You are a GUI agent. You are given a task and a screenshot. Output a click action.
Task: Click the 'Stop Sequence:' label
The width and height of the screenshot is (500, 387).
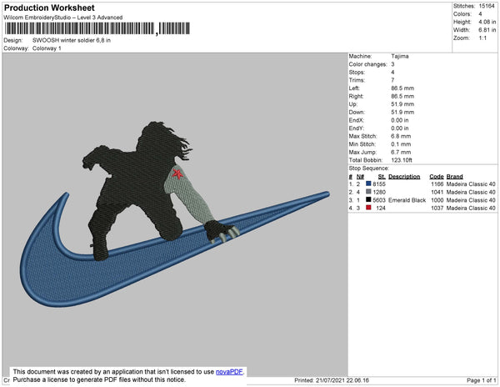369,168
